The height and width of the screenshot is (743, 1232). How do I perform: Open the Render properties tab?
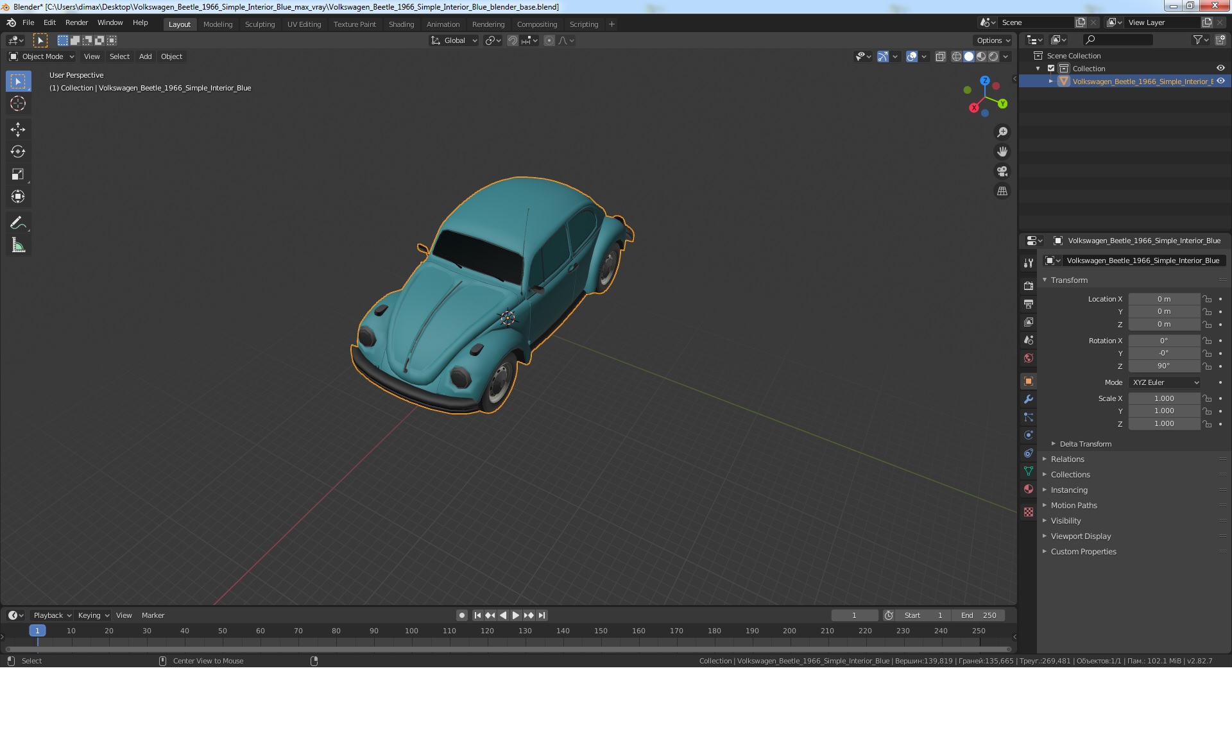click(x=1029, y=286)
